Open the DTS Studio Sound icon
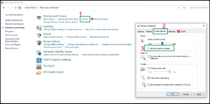The height and width of the screenshot is (104, 210). (39, 73)
